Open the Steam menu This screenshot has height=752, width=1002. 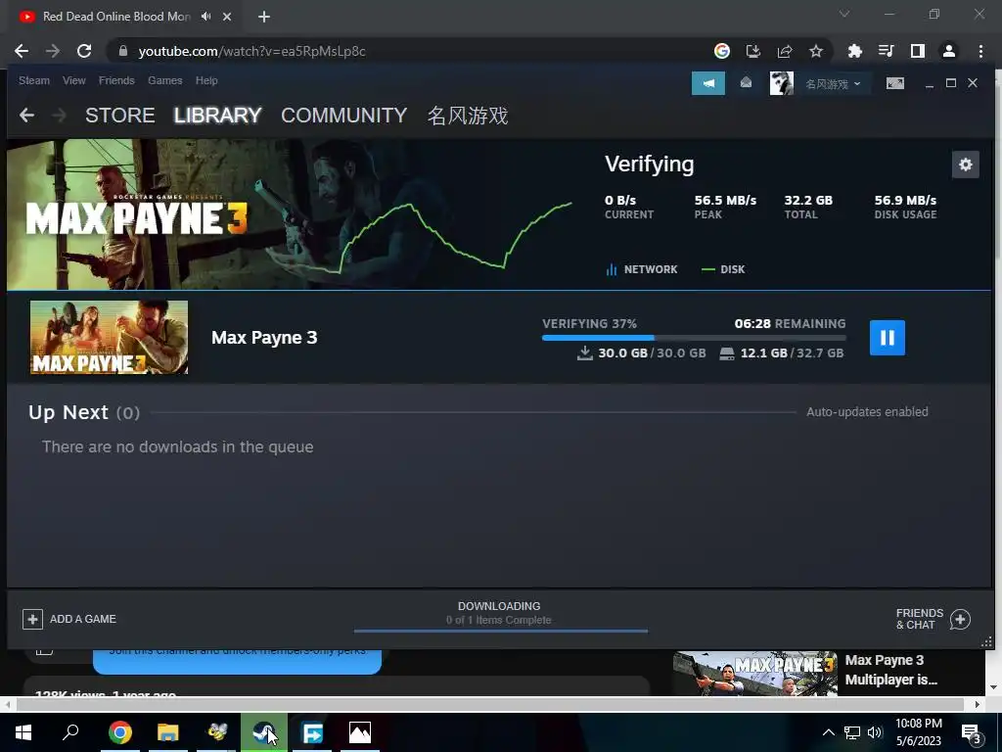34,80
